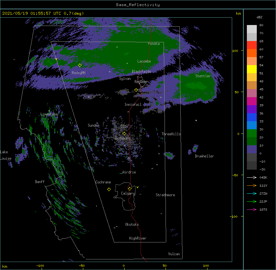Click the Vulcan label
The height and width of the screenshot is (270, 276).
coord(174,254)
